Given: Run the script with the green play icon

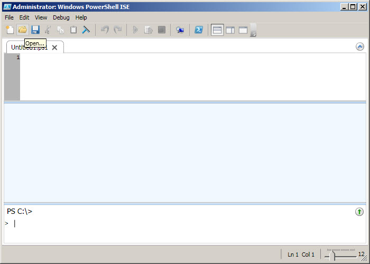Looking at the screenshot, I should (x=135, y=30).
